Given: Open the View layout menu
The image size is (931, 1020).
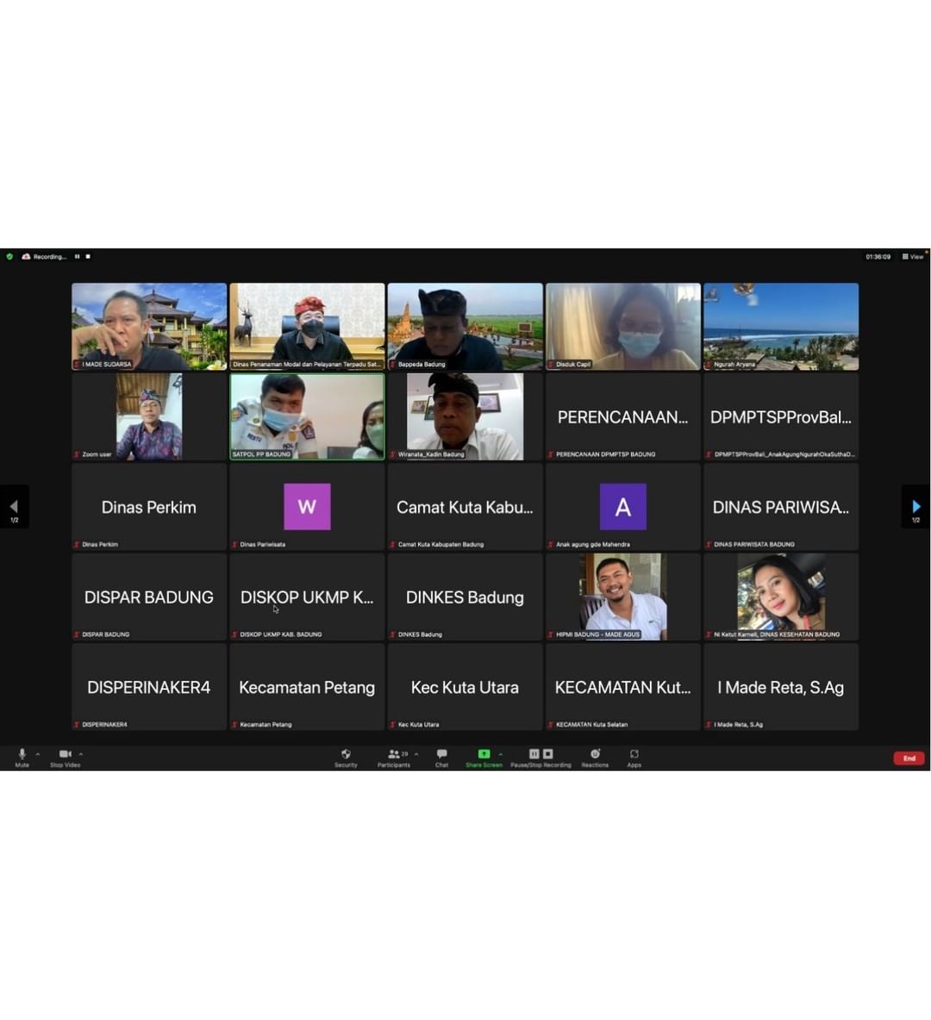Looking at the screenshot, I should point(912,256).
